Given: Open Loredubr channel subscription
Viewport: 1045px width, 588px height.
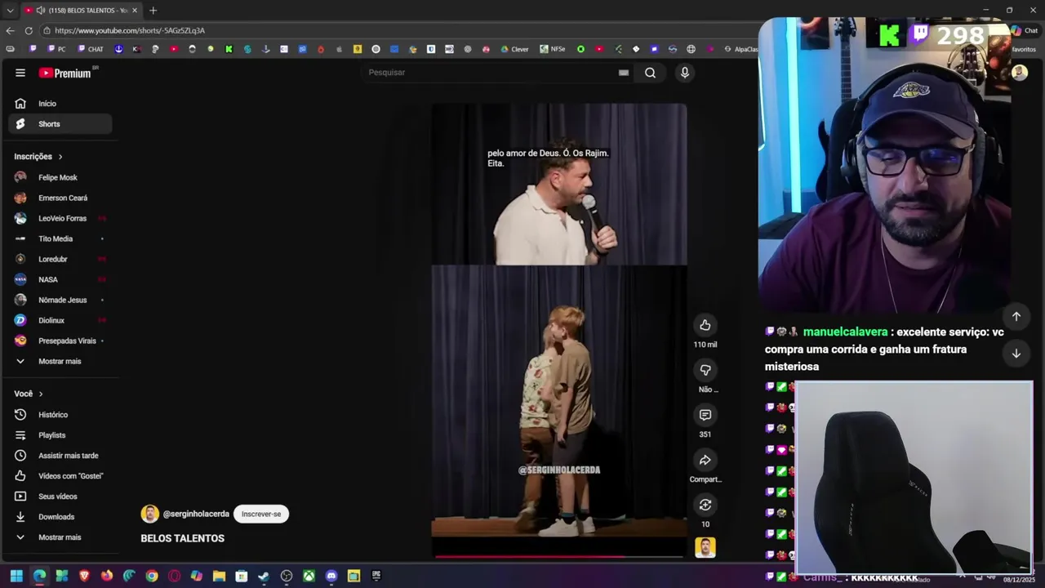Looking at the screenshot, I should 60,259.
